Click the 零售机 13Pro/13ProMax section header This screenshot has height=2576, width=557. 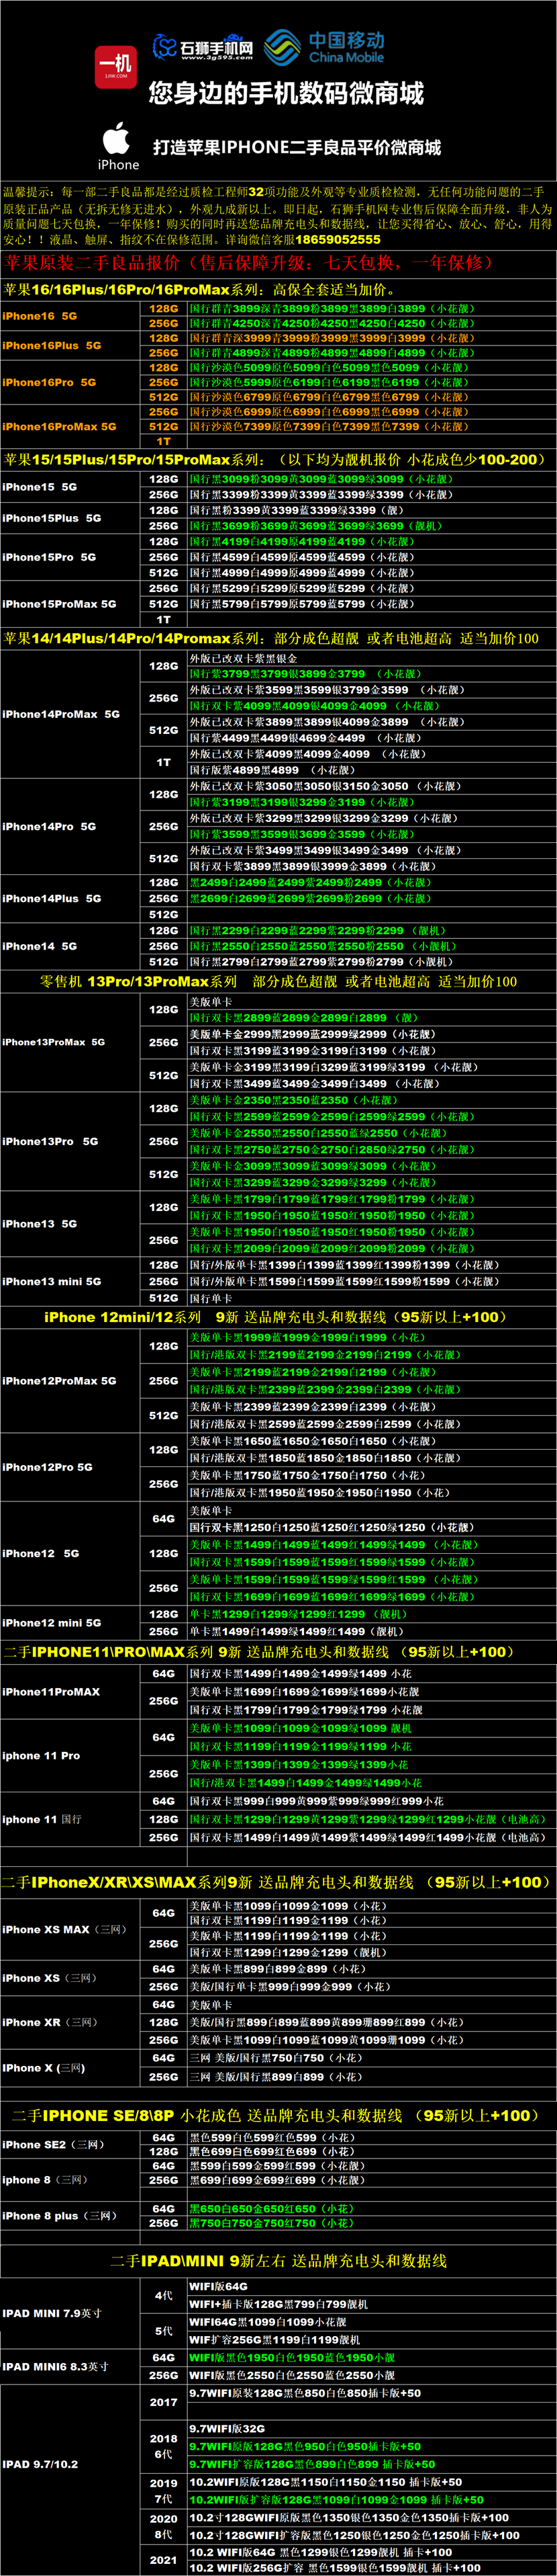pyautogui.click(x=278, y=981)
